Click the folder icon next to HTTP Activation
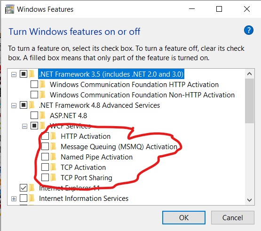This screenshot has height=231, width=261. tap(53, 136)
